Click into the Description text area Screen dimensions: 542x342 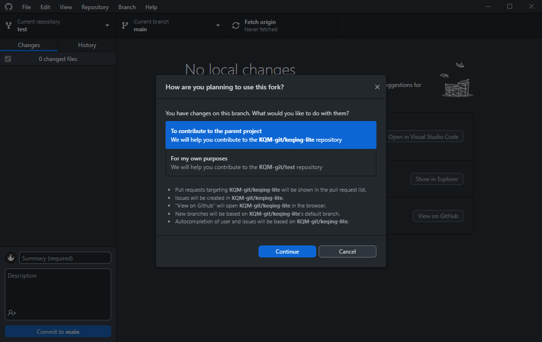click(x=58, y=291)
